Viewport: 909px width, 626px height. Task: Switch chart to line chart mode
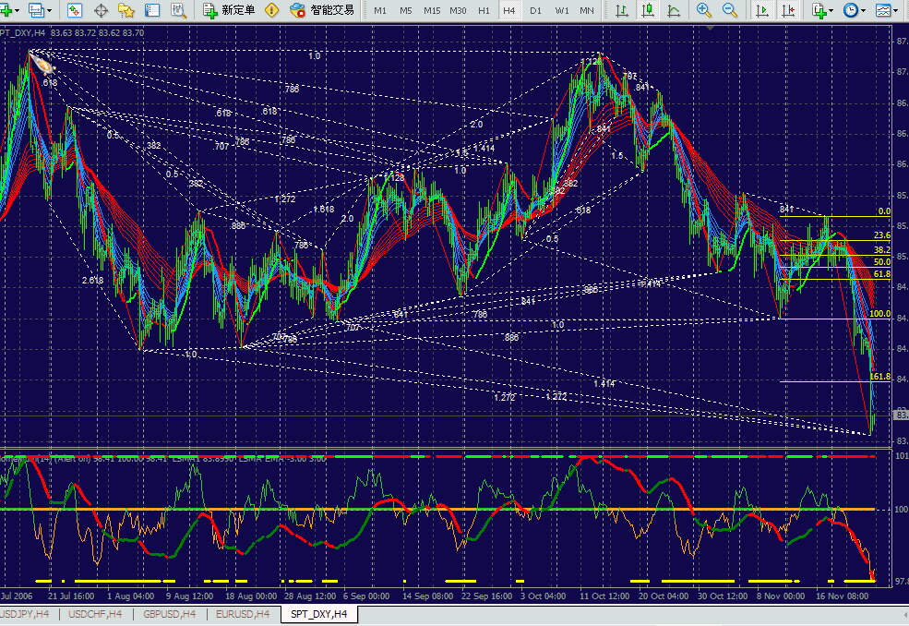click(x=675, y=11)
